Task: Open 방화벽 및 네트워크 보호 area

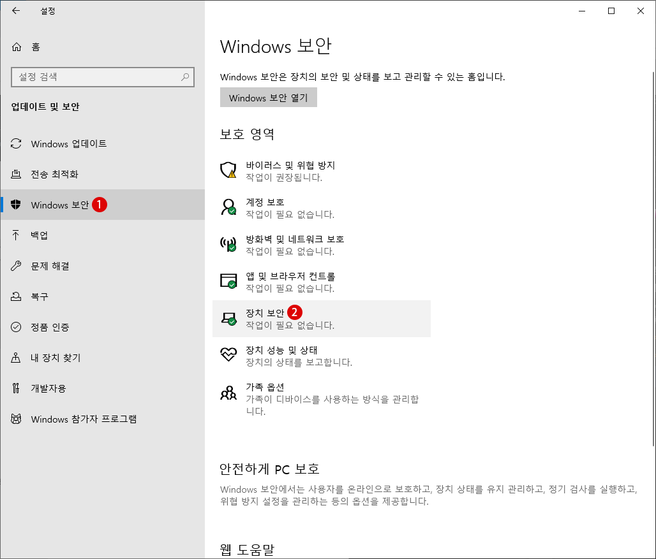Action: pyautogui.click(x=322, y=245)
